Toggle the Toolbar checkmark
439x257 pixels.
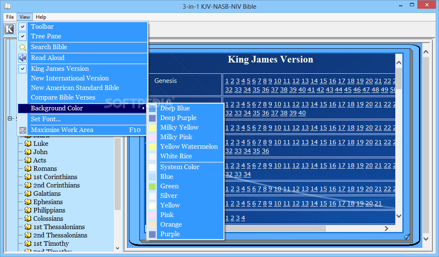(x=22, y=27)
